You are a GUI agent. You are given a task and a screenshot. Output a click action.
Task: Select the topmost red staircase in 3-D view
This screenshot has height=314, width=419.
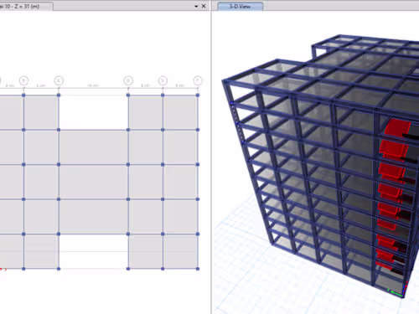pyautogui.click(x=396, y=127)
